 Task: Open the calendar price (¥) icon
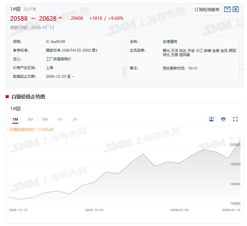236,9
